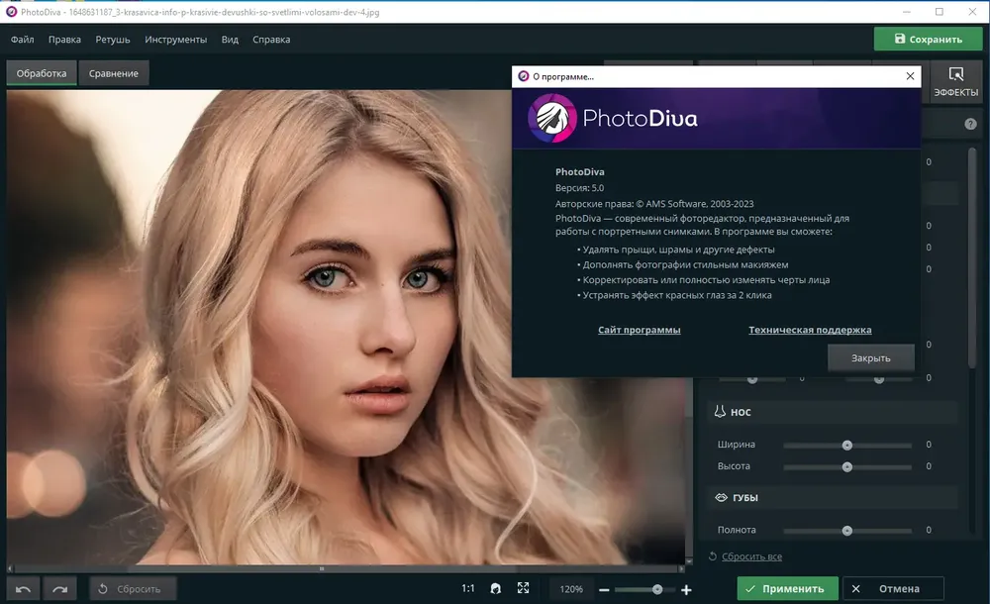Click the lips Полнота slider

(847, 531)
